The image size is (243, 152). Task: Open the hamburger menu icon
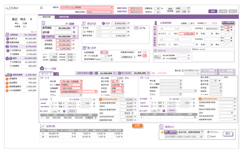click(x=42, y=7)
